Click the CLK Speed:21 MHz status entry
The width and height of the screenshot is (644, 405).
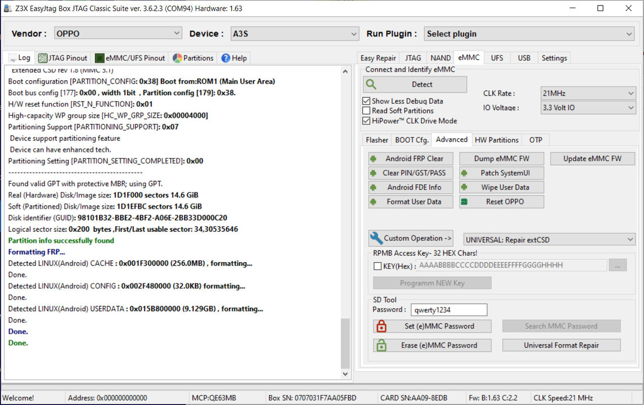coord(563,398)
